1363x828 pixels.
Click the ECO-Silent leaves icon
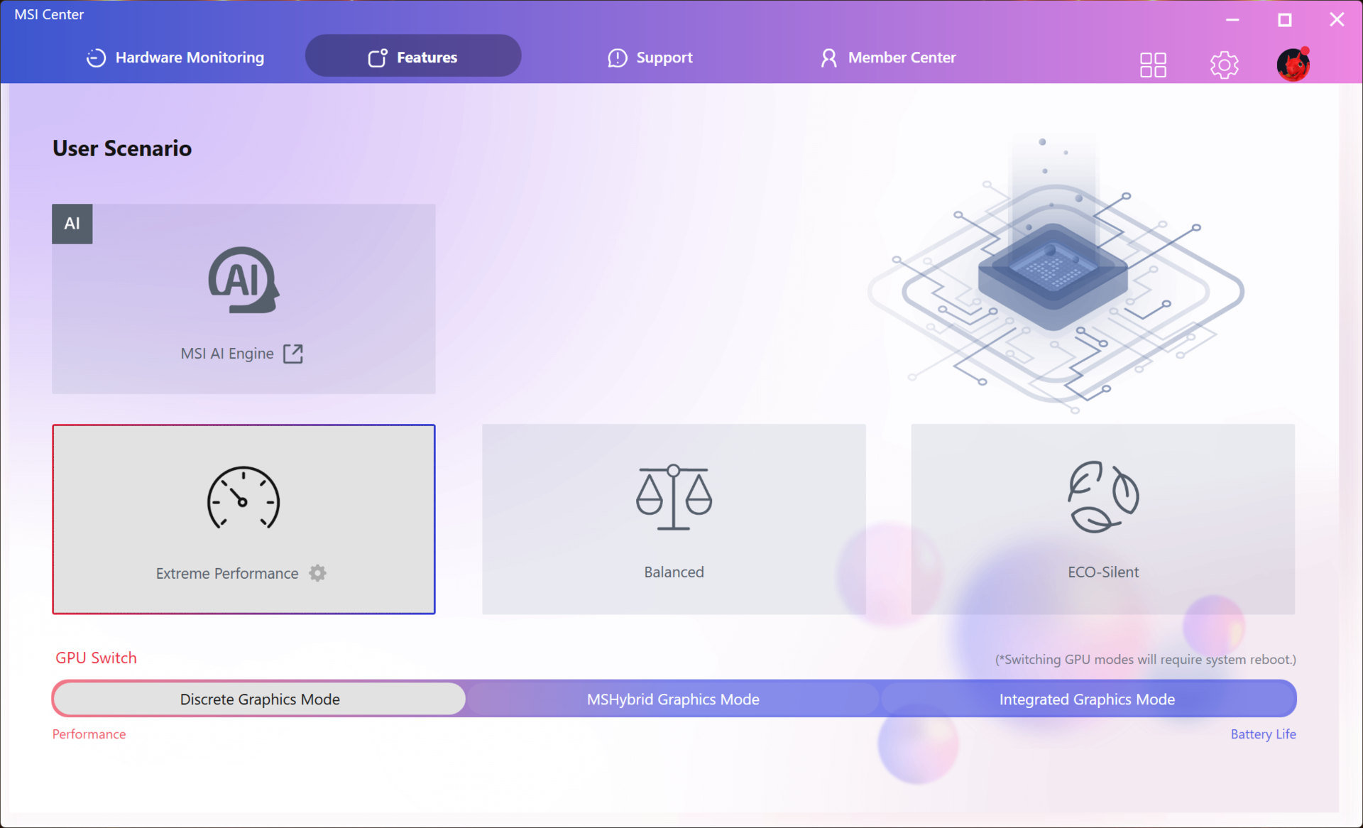[x=1103, y=496]
